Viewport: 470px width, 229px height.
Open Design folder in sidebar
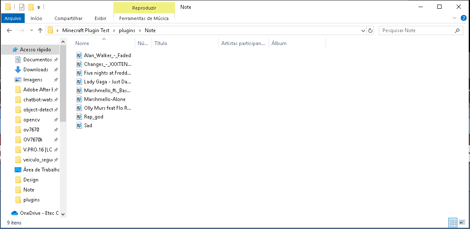pos(31,180)
